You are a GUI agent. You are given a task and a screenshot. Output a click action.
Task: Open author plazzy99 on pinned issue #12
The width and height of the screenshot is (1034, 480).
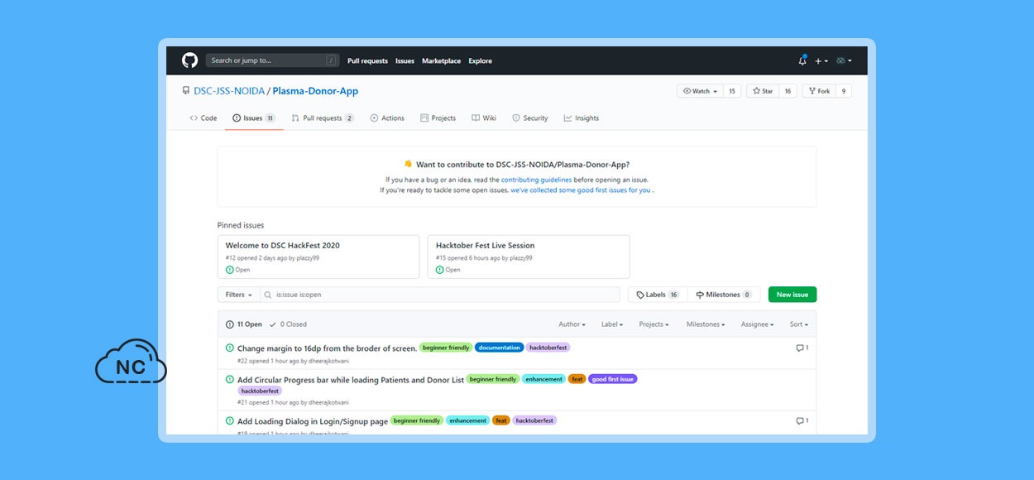click(309, 257)
